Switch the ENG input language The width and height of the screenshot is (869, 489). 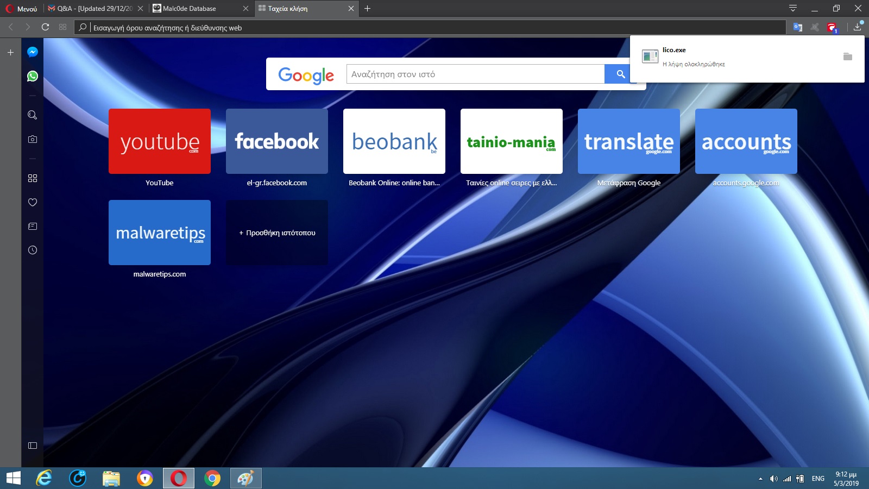coord(818,479)
